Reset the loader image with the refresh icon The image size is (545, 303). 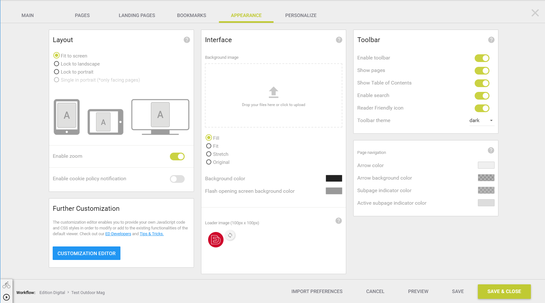[230, 235]
